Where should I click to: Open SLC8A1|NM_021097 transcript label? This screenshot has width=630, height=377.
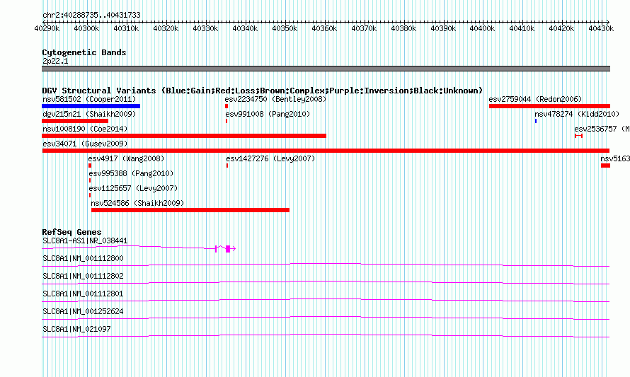76,329
